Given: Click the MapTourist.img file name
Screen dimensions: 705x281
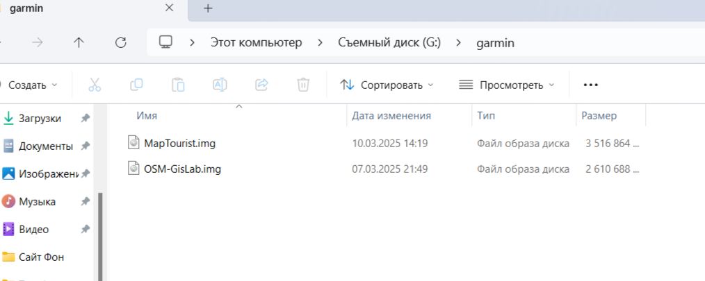Looking at the screenshot, I should point(180,144).
